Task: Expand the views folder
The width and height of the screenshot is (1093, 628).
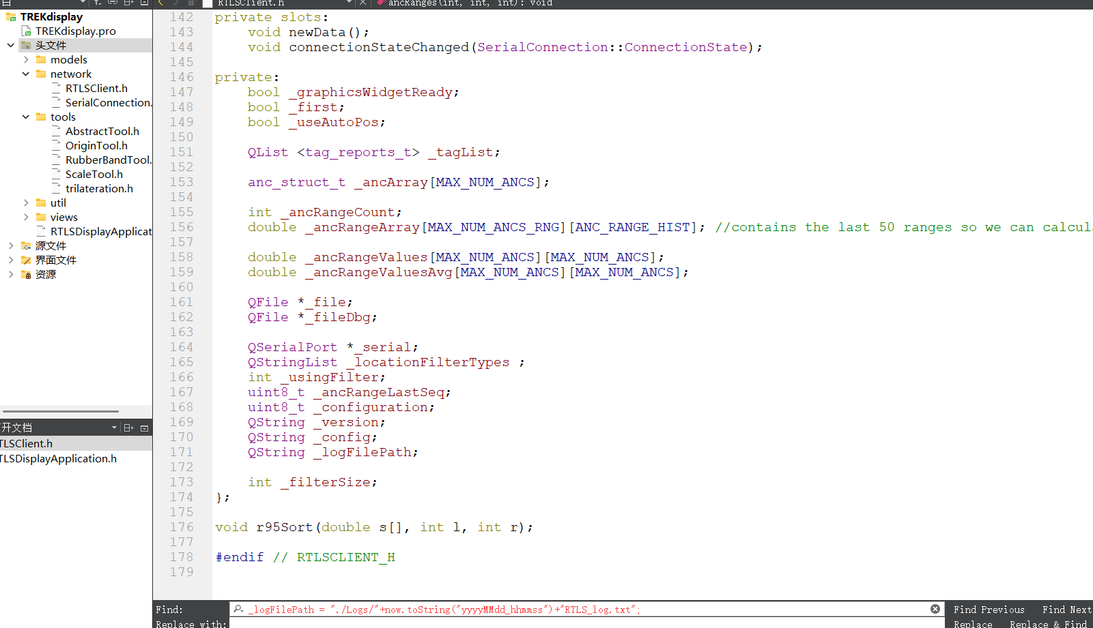Action: point(26,218)
